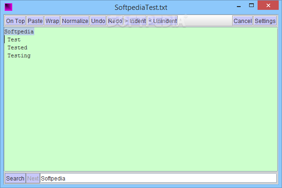Open Settings

pos(265,21)
